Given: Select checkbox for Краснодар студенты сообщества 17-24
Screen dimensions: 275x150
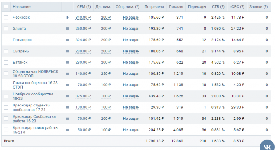Looking at the screenshot, I should [6, 107].
